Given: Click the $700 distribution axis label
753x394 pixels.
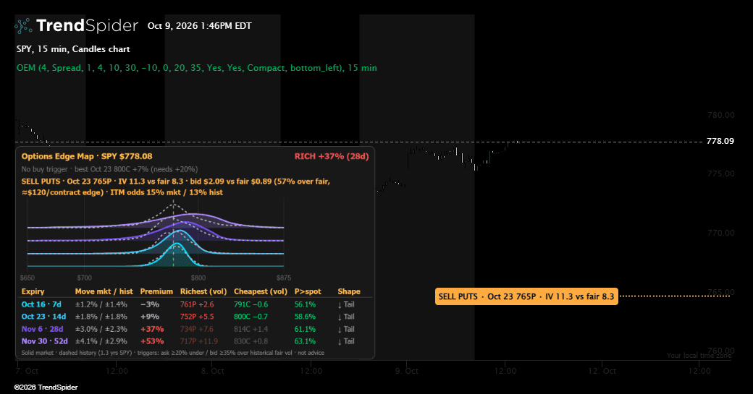Looking at the screenshot, I should coord(85,278).
